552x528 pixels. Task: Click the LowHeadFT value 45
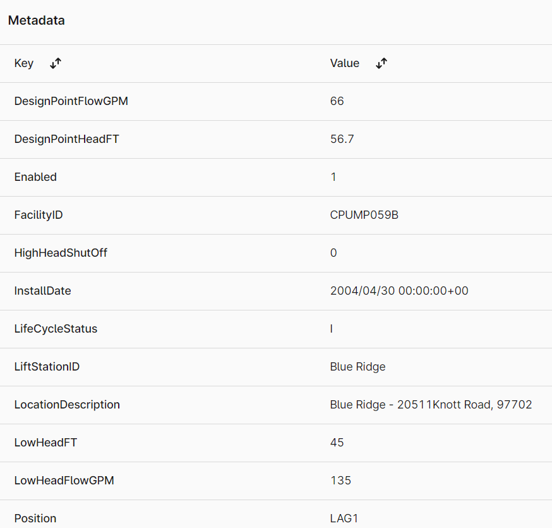[x=337, y=443]
